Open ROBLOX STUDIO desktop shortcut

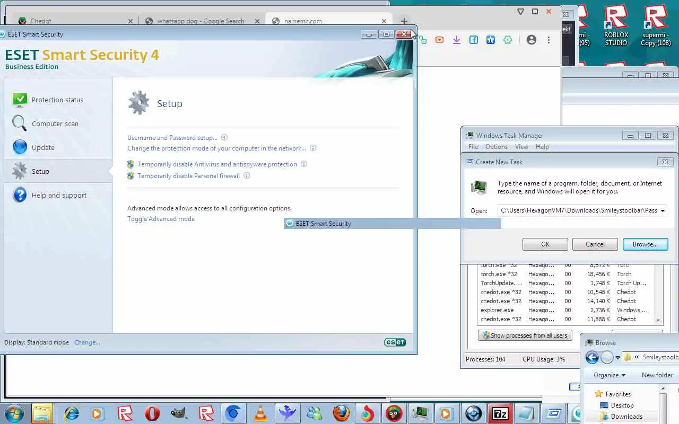pyautogui.click(x=616, y=25)
